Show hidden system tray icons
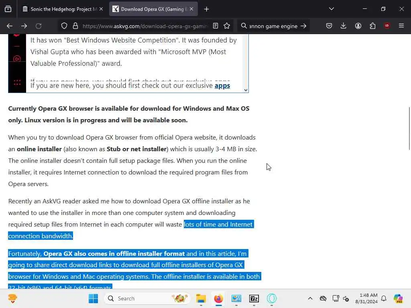 [x=310, y=298]
